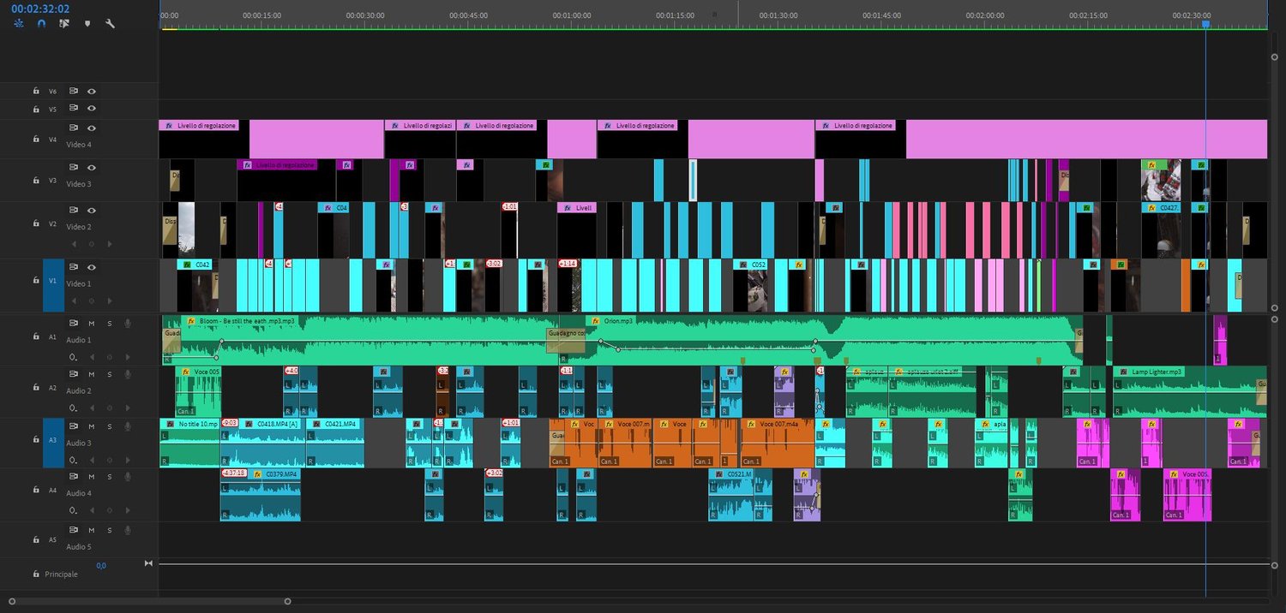Viewport: 1286px width, 613px height.
Task: Click the A3 track targeting button
Action: (x=52, y=443)
